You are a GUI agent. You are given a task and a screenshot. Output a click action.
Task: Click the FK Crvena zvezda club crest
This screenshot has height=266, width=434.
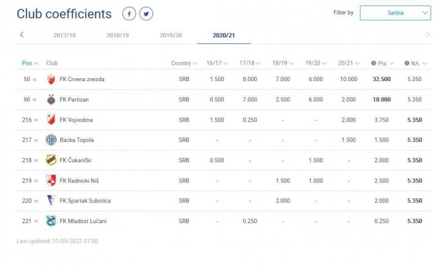(x=51, y=79)
